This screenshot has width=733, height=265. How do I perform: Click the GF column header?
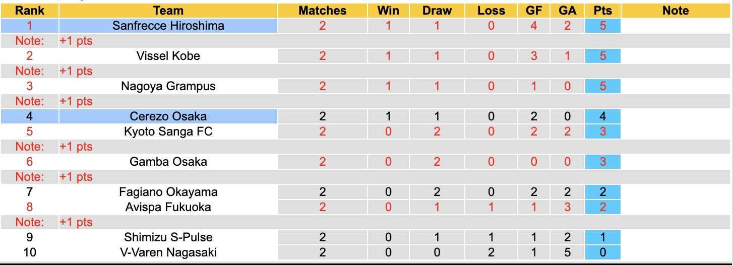click(x=534, y=11)
